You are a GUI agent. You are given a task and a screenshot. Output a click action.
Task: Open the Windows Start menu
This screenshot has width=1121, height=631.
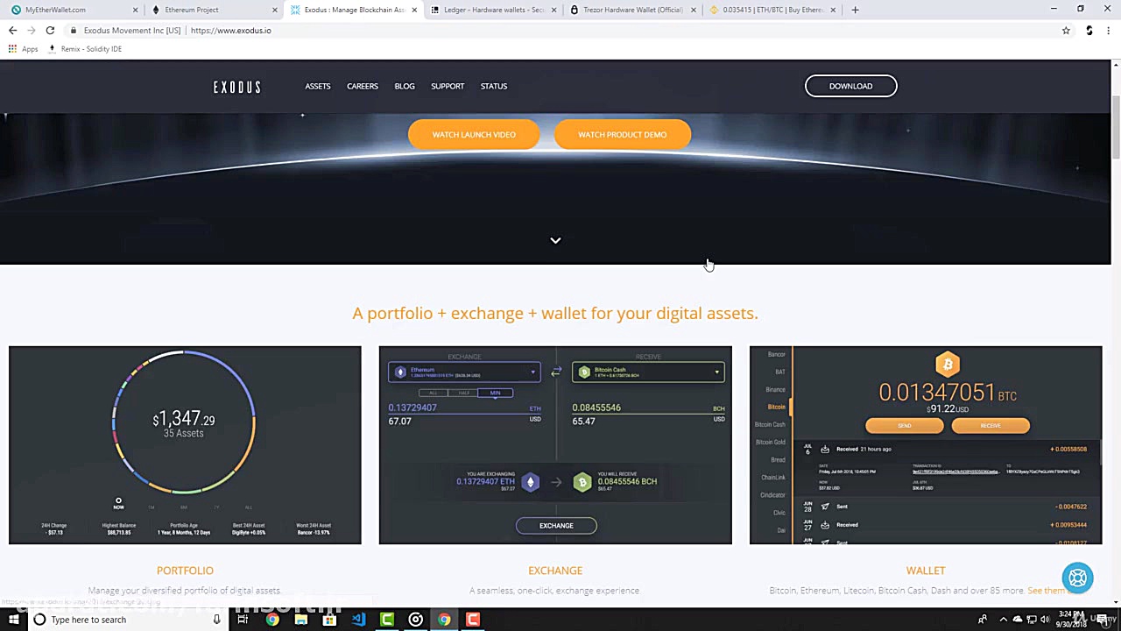click(x=13, y=620)
